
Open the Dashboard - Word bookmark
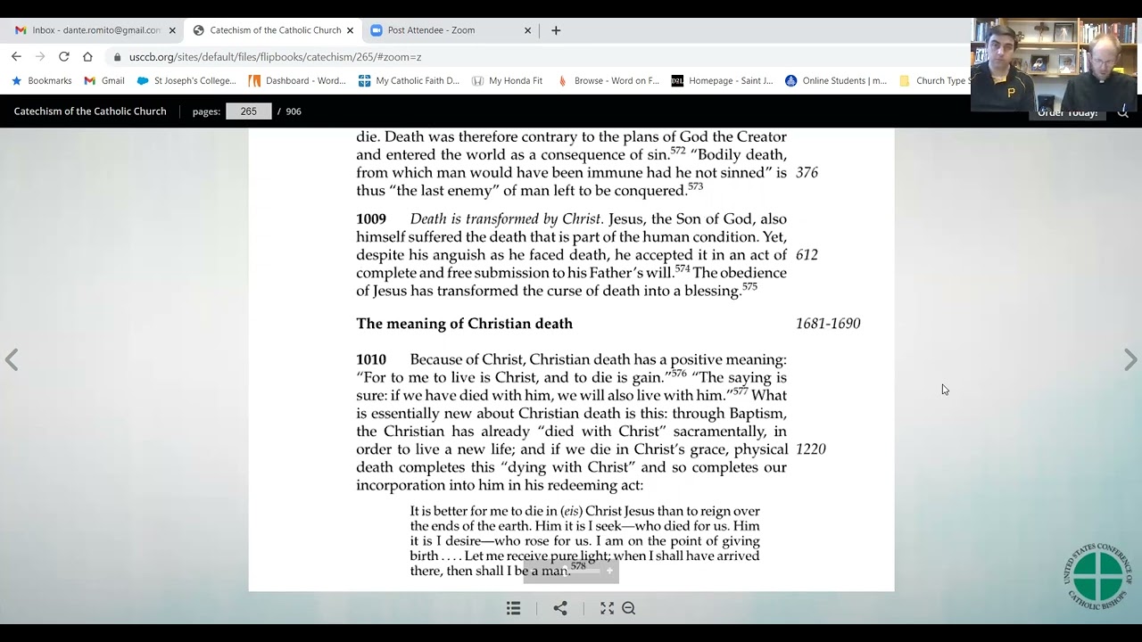pos(297,80)
